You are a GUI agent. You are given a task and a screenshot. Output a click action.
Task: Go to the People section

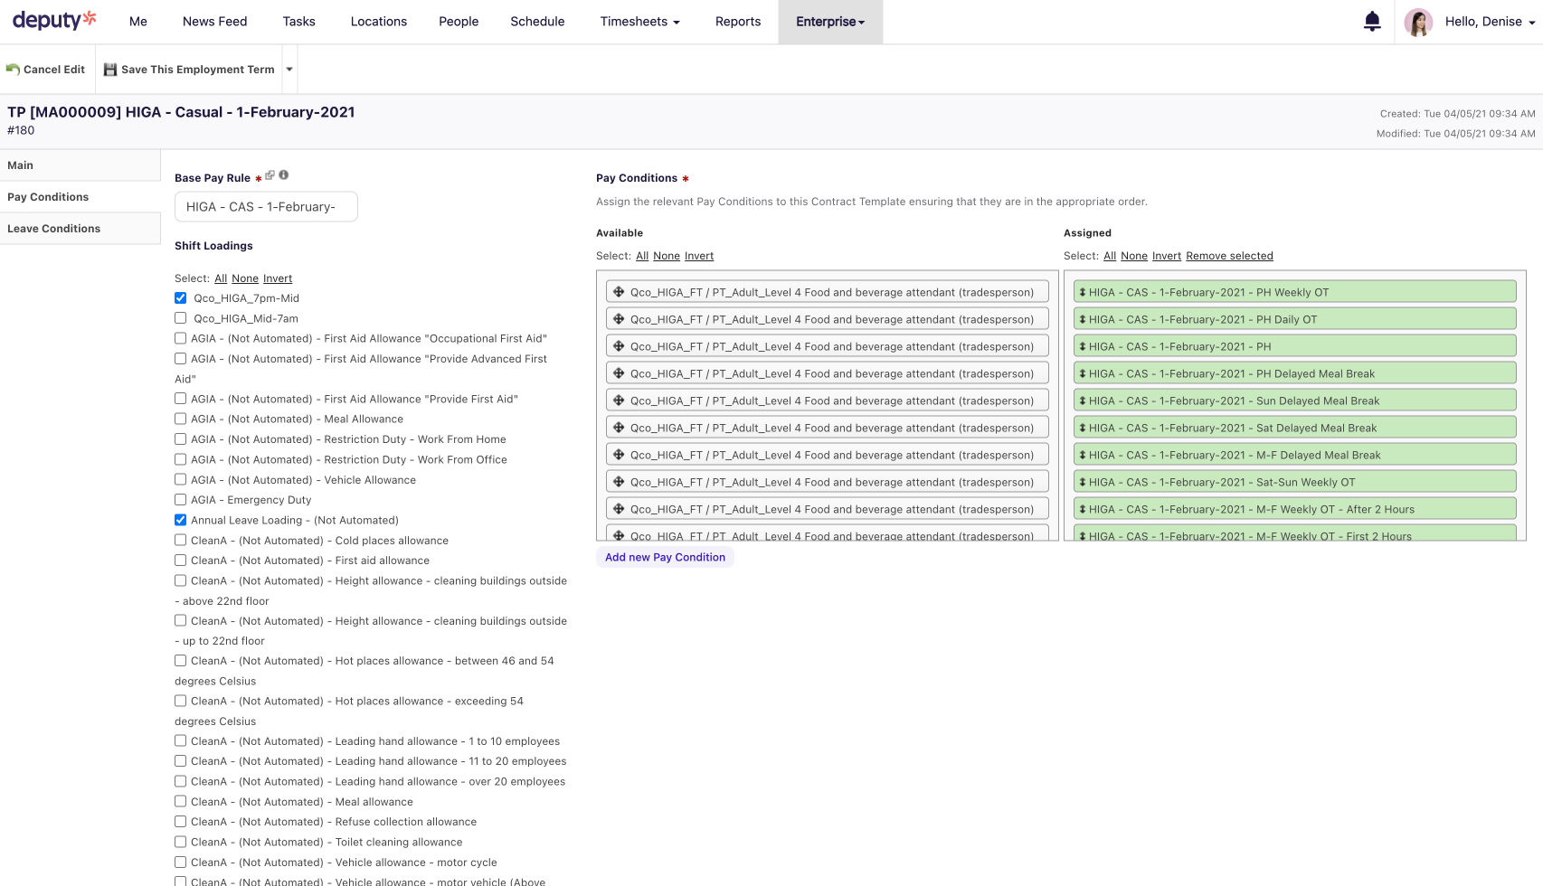click(459, 22)
